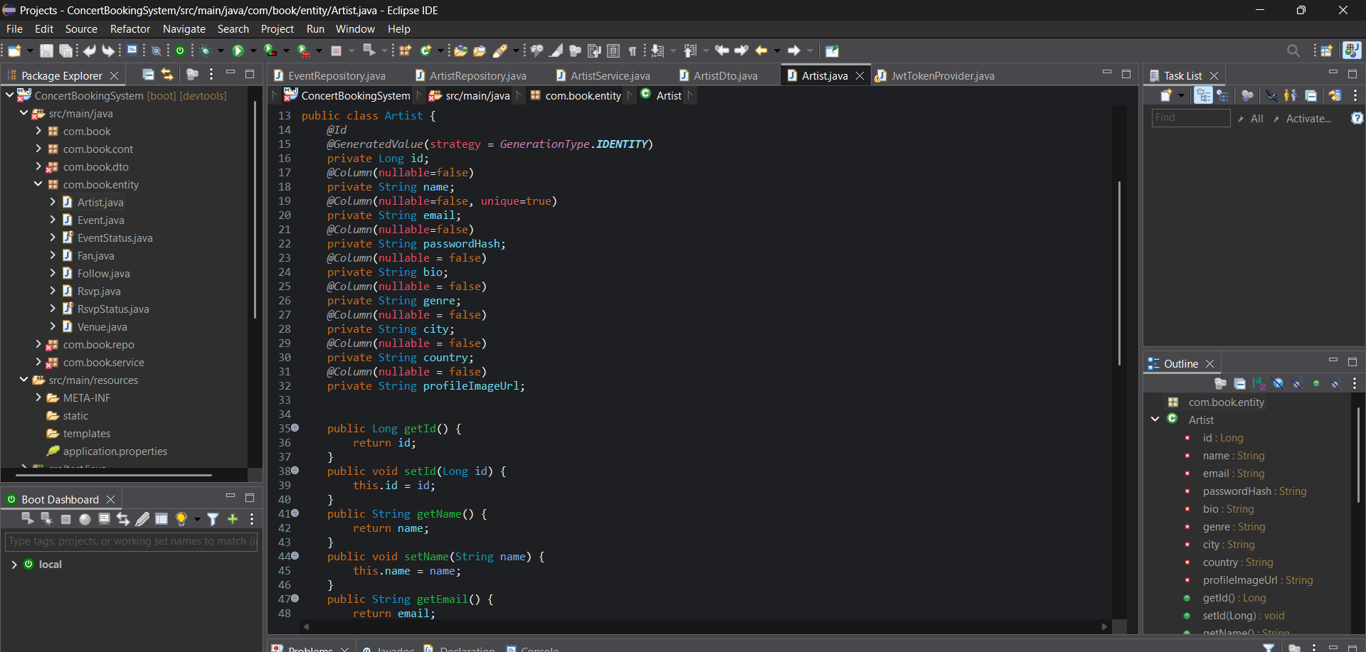Image resolution: width=1366 pixels, height=652 pixels.
Task: Expand the local node in Boot Dashboard
Action: pos(14,565)
